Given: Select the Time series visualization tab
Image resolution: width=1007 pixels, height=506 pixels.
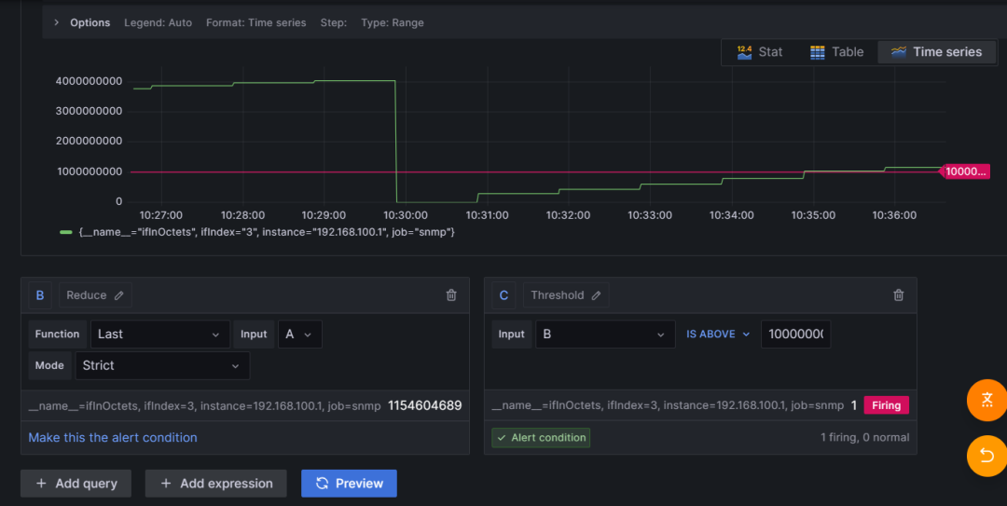Looking at the screenshot, I should coord(936,52).
